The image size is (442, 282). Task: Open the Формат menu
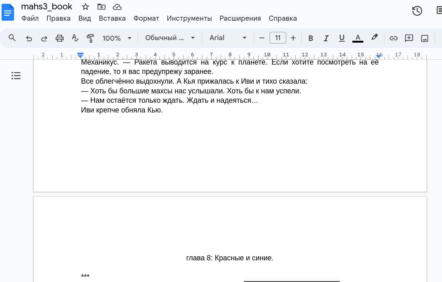coord(146,18)
